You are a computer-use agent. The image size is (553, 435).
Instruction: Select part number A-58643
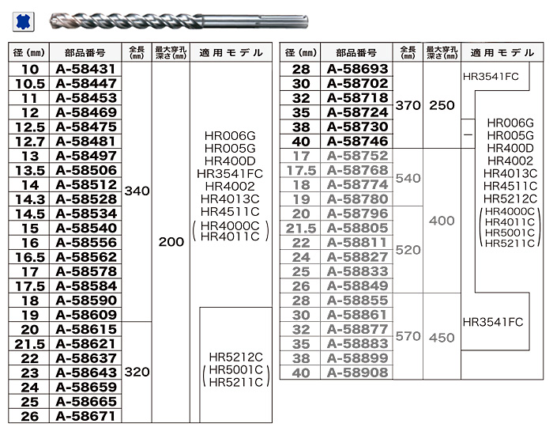point(86,373)
